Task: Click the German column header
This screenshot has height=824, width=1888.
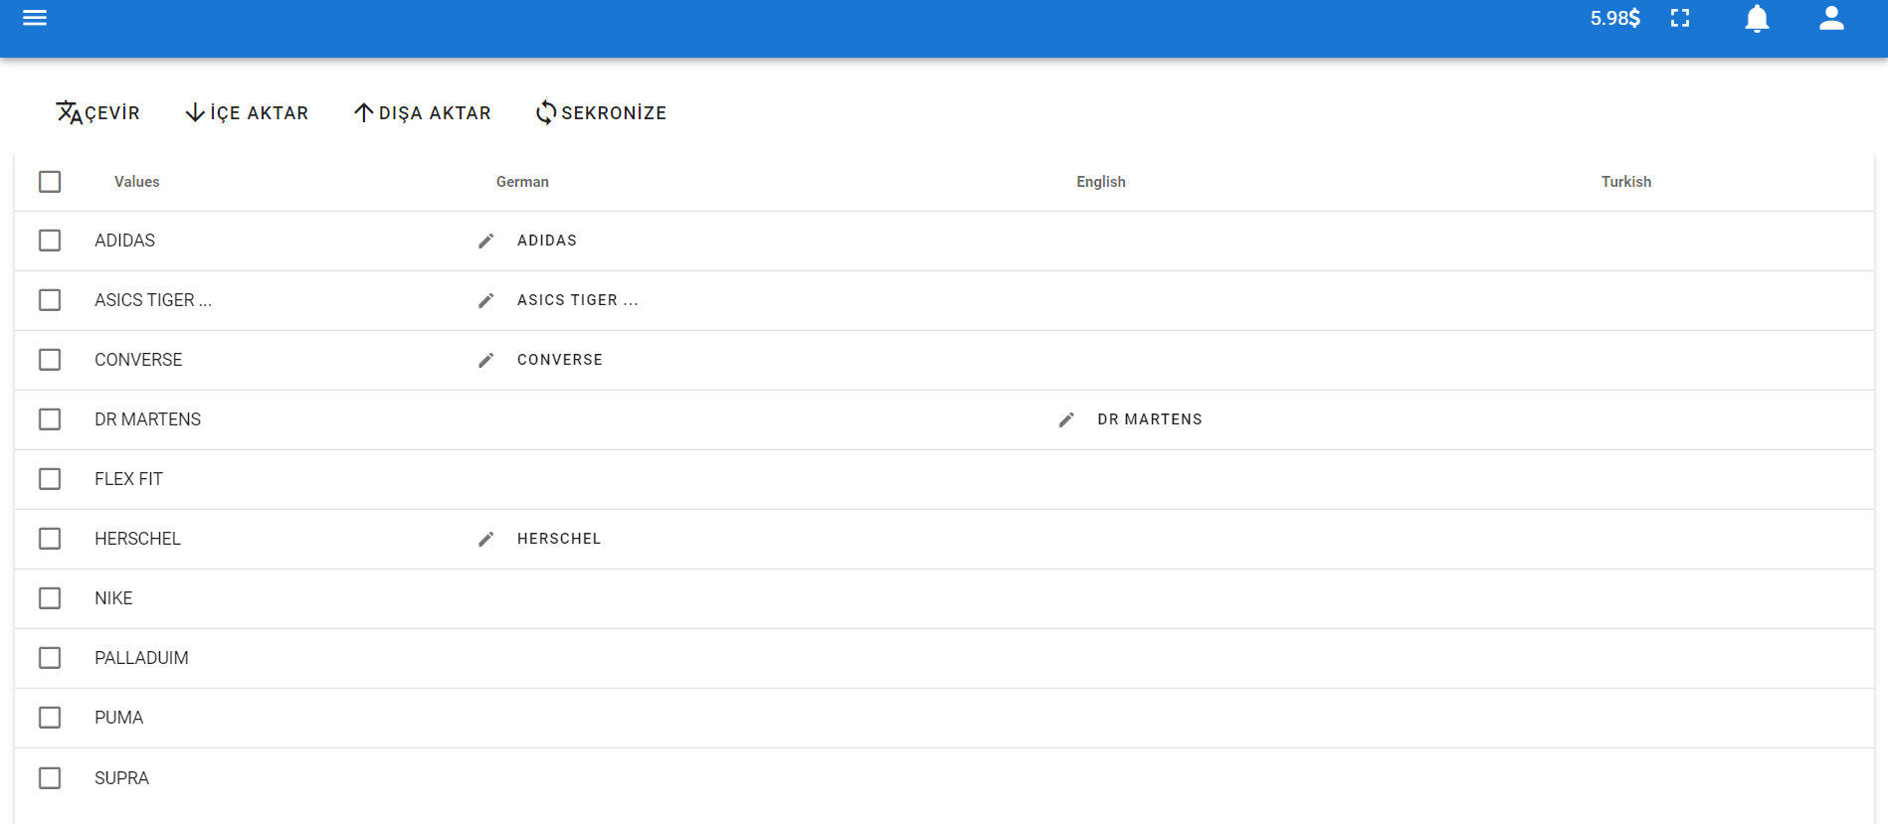Action: coord(522,182)
